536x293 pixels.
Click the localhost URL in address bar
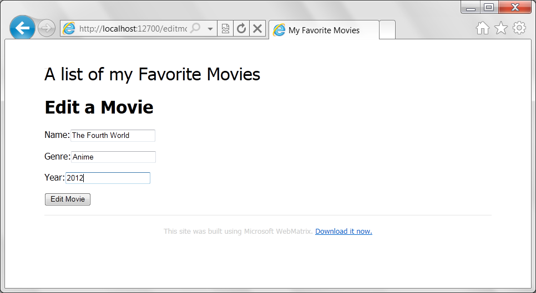coord(133,29)
